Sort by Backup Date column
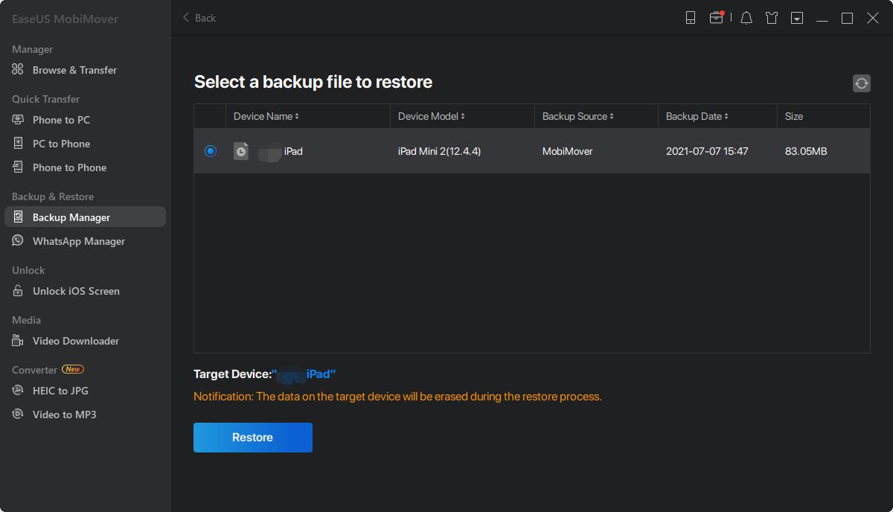Image resolution: width=893 pixels, height=512 pixels. click(x=697, y=116)
